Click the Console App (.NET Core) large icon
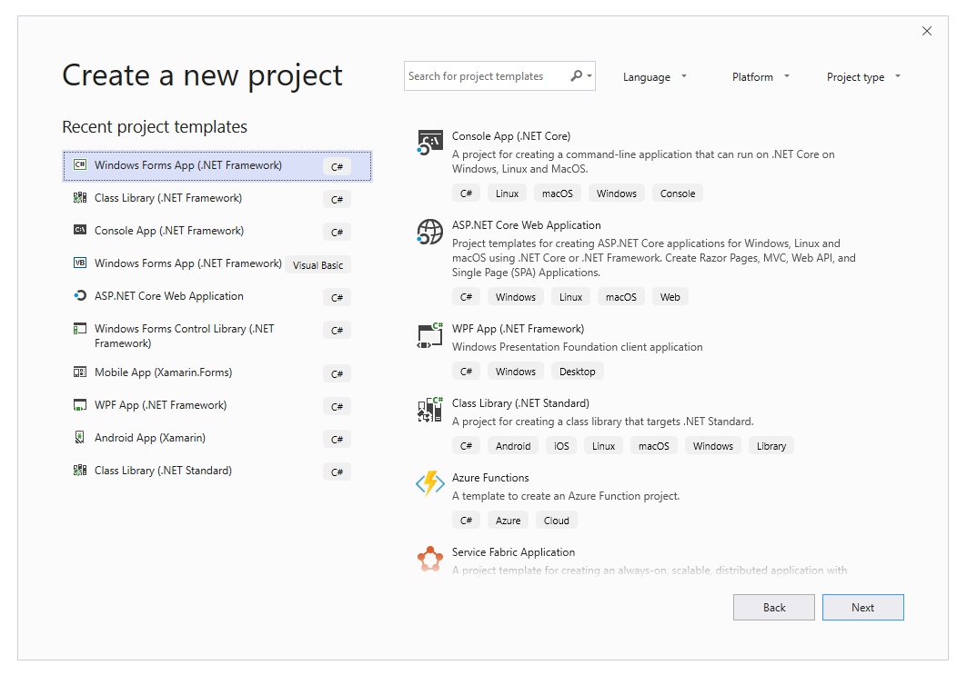Image resolution: width=967 pixels, height=675 pixels. click(430, 143)
